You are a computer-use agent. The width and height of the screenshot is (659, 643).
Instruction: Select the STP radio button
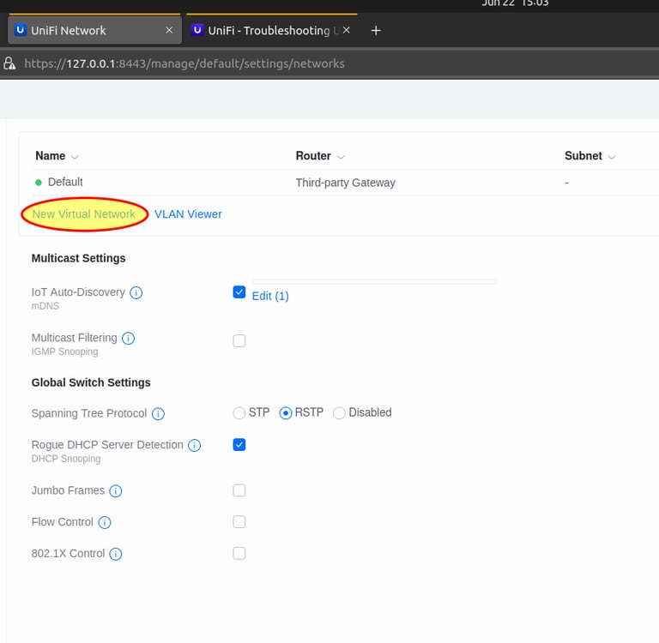click(x=239, y=413)
